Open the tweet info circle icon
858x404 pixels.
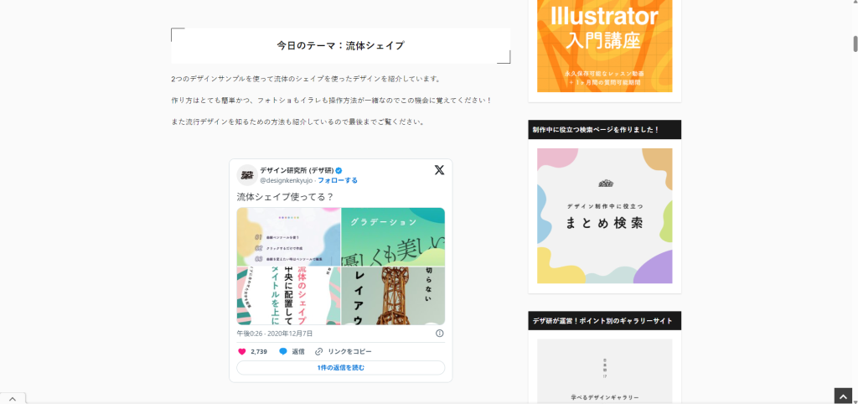440,334
